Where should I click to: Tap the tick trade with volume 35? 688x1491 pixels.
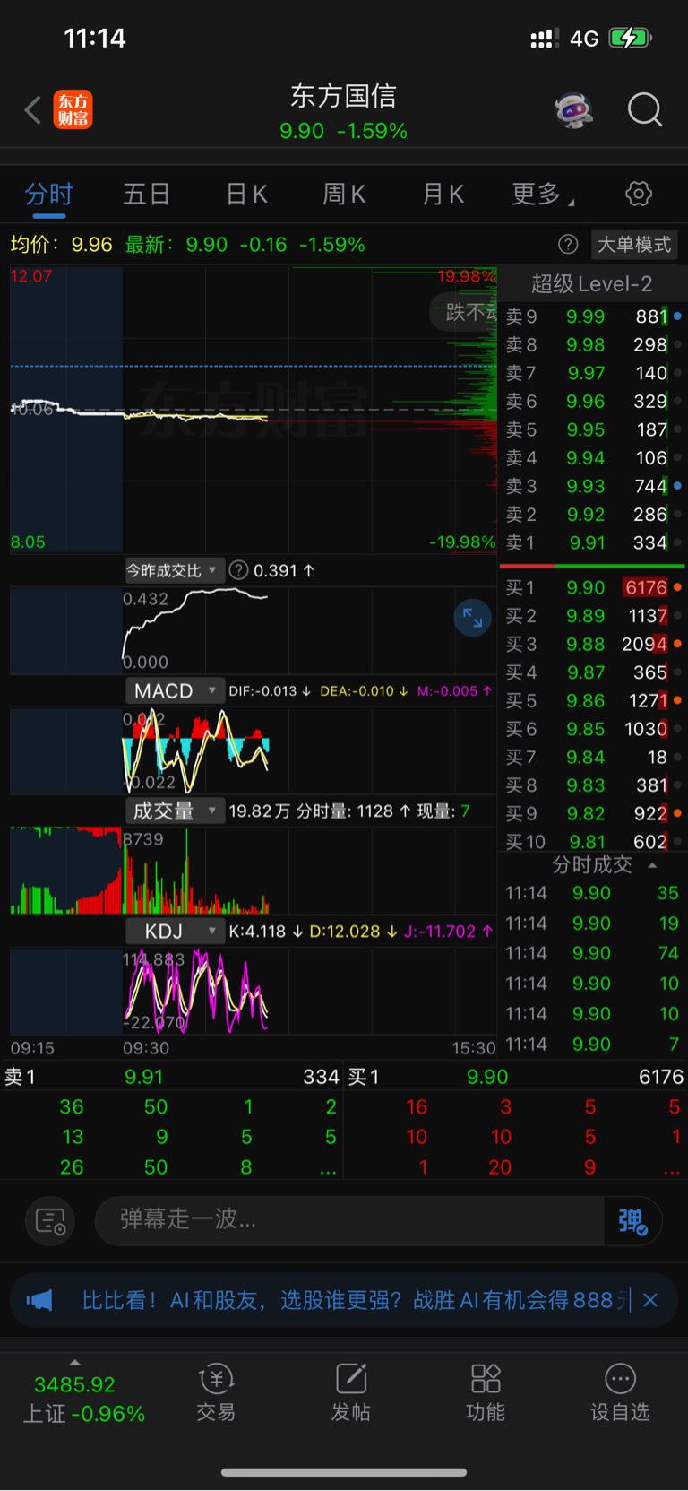(592, 893)
